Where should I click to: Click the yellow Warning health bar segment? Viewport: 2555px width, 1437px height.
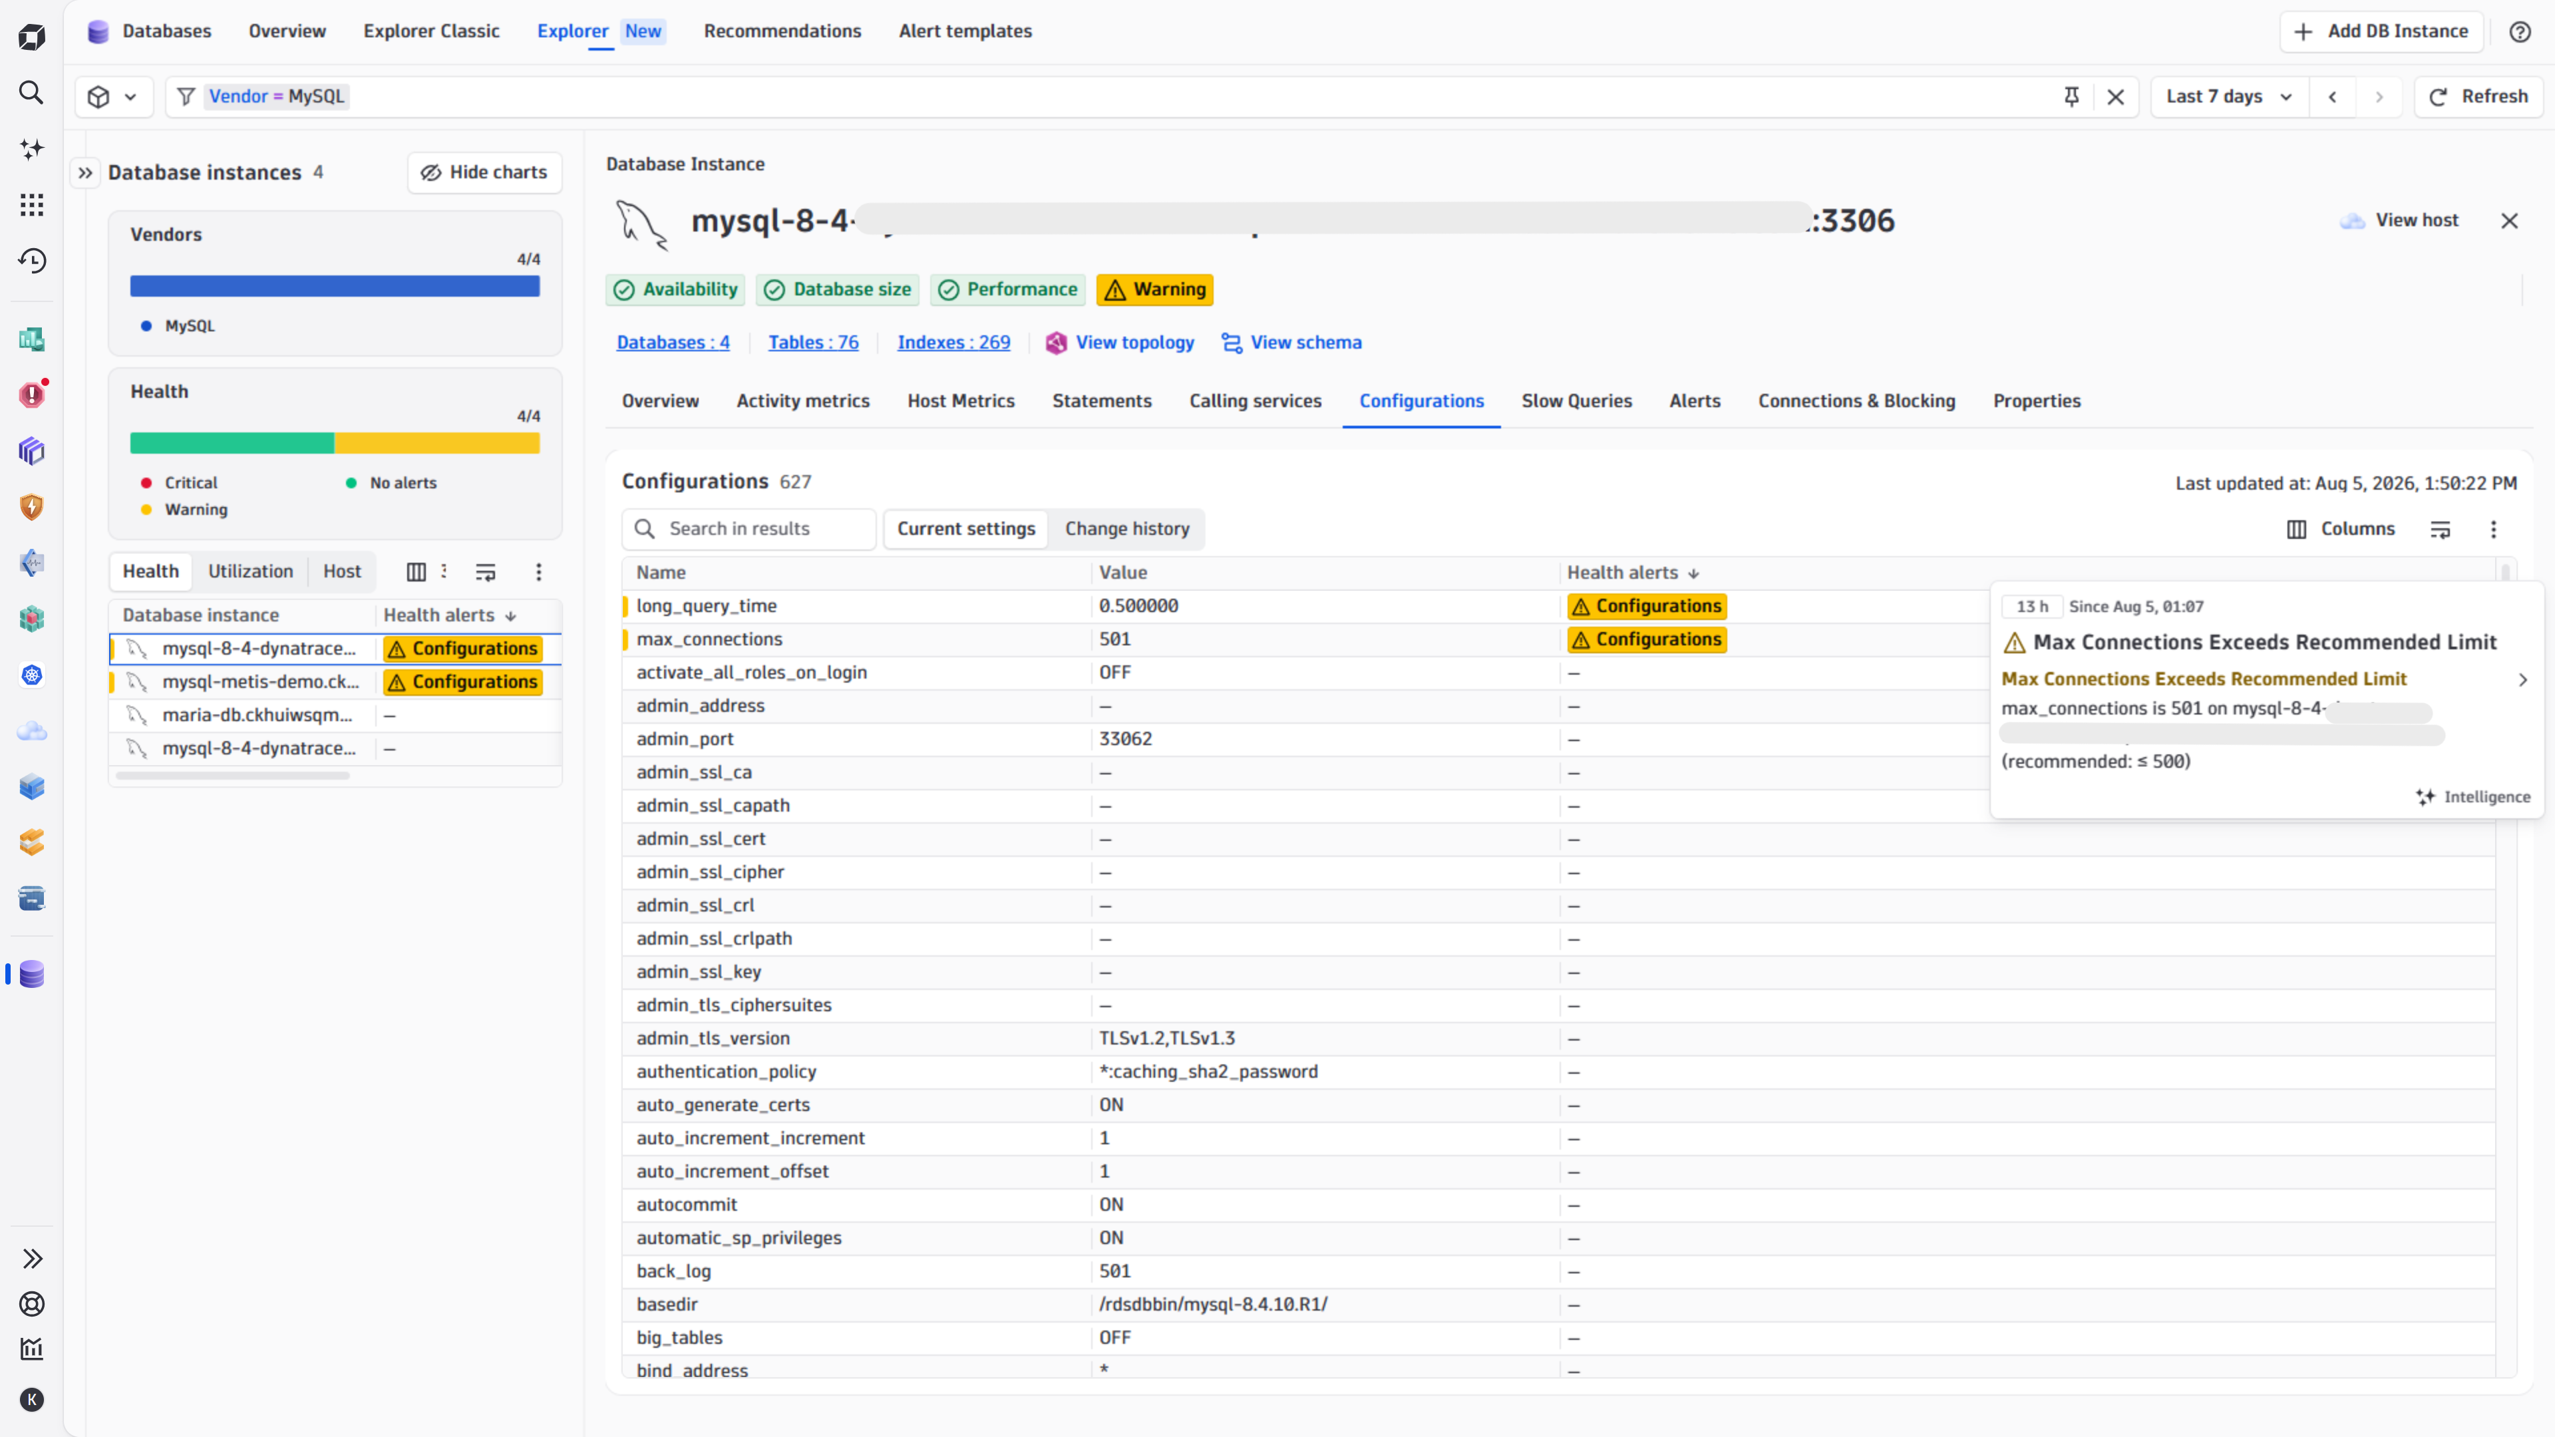[x=437, y=442]
